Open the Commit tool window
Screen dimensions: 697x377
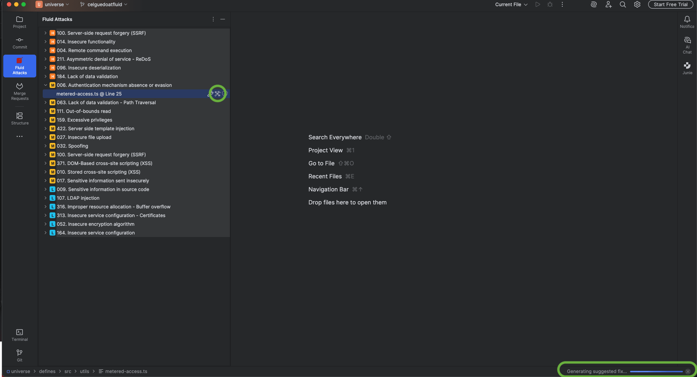pos(20,43)
